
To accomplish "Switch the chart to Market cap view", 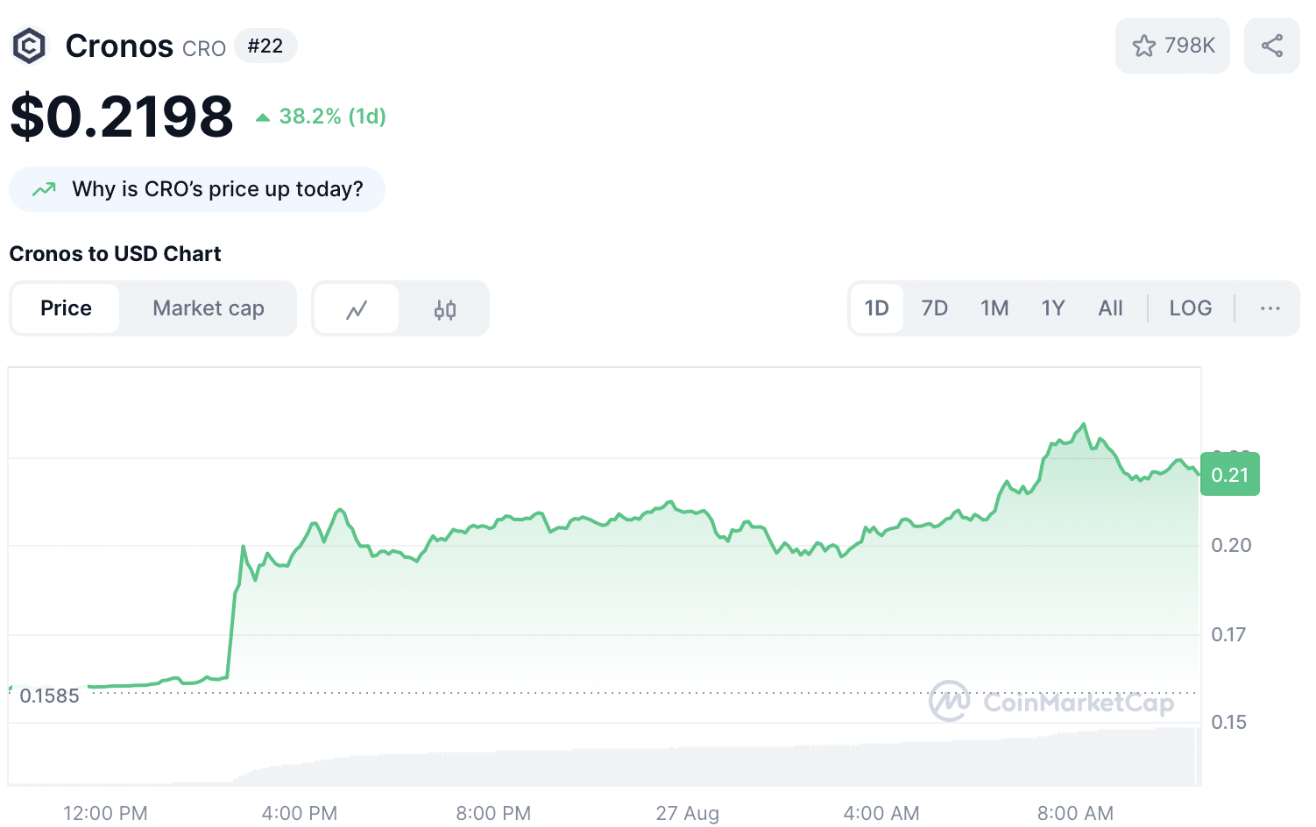I will (208, 308).
